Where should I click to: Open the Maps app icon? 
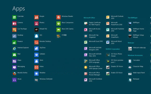point(14,61)
